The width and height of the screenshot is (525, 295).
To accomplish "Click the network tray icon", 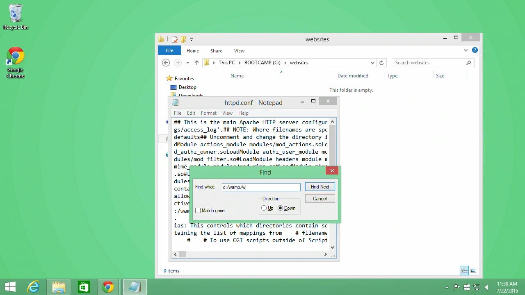I will (x=476, y=287).
